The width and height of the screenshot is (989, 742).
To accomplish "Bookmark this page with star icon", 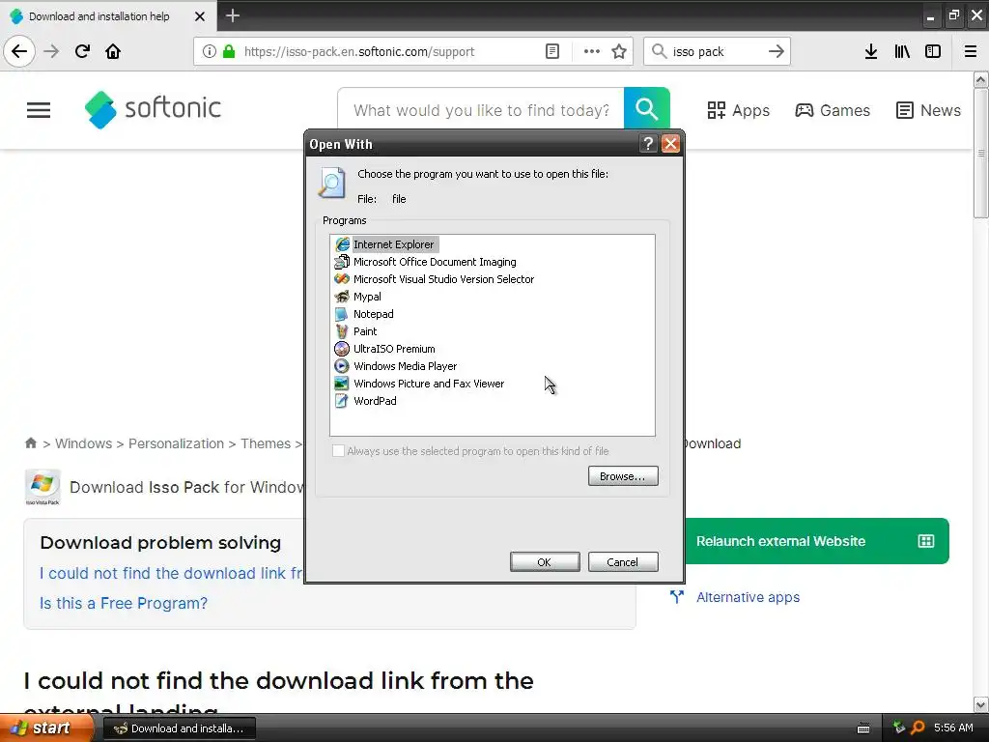I will pyautogui.click(x=619, y=51).
